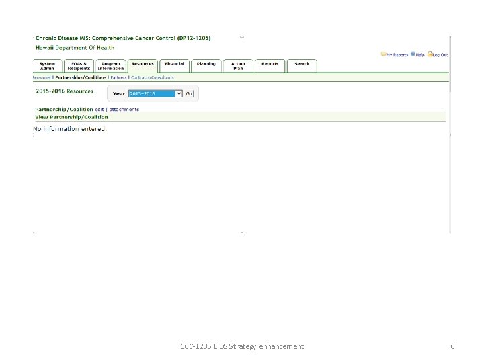This screenshot has height=363, width=484.
Task: Select Partnerships/Coalitions sub-menu link
Action: [x=81, y=77]
